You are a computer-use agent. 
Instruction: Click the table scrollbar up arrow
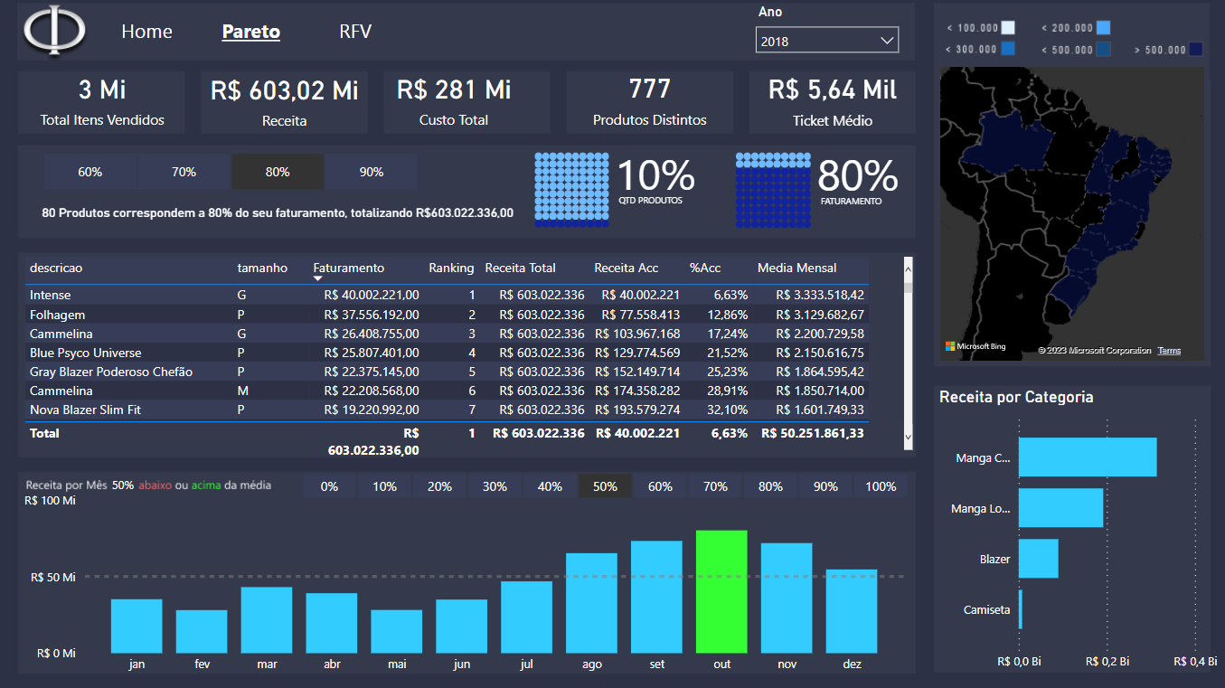[x=909, y=263]
